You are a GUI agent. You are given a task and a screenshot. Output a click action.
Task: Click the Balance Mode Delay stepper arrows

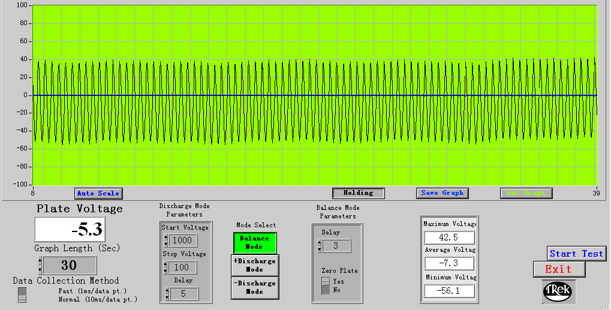320,246
